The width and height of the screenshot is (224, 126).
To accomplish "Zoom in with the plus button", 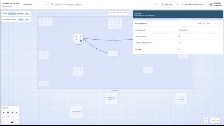I will coord(213,120).
